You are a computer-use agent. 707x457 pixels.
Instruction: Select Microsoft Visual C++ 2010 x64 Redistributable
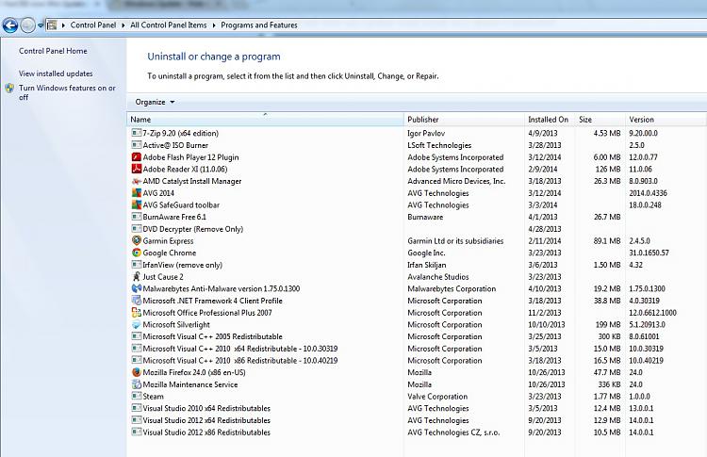(x=417, y=349)
